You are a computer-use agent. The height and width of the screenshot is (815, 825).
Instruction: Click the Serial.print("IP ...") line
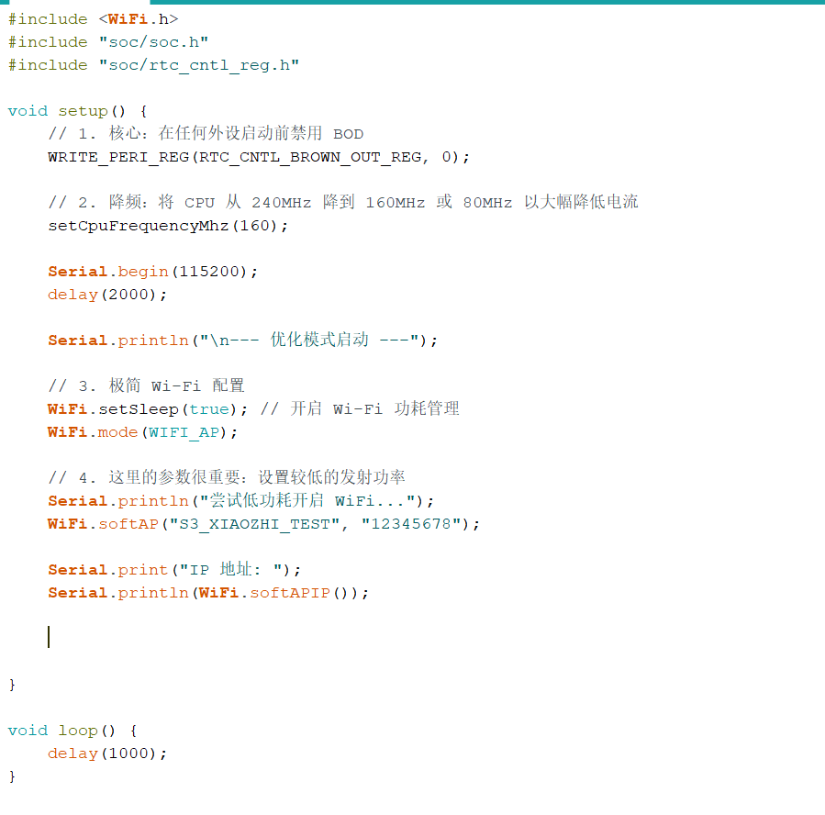click(x=174, y=570)
